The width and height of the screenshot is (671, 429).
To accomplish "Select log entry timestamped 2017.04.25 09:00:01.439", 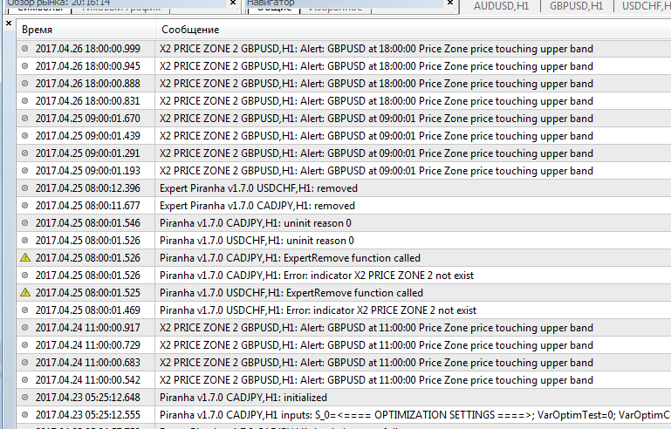I will point(344,136).
